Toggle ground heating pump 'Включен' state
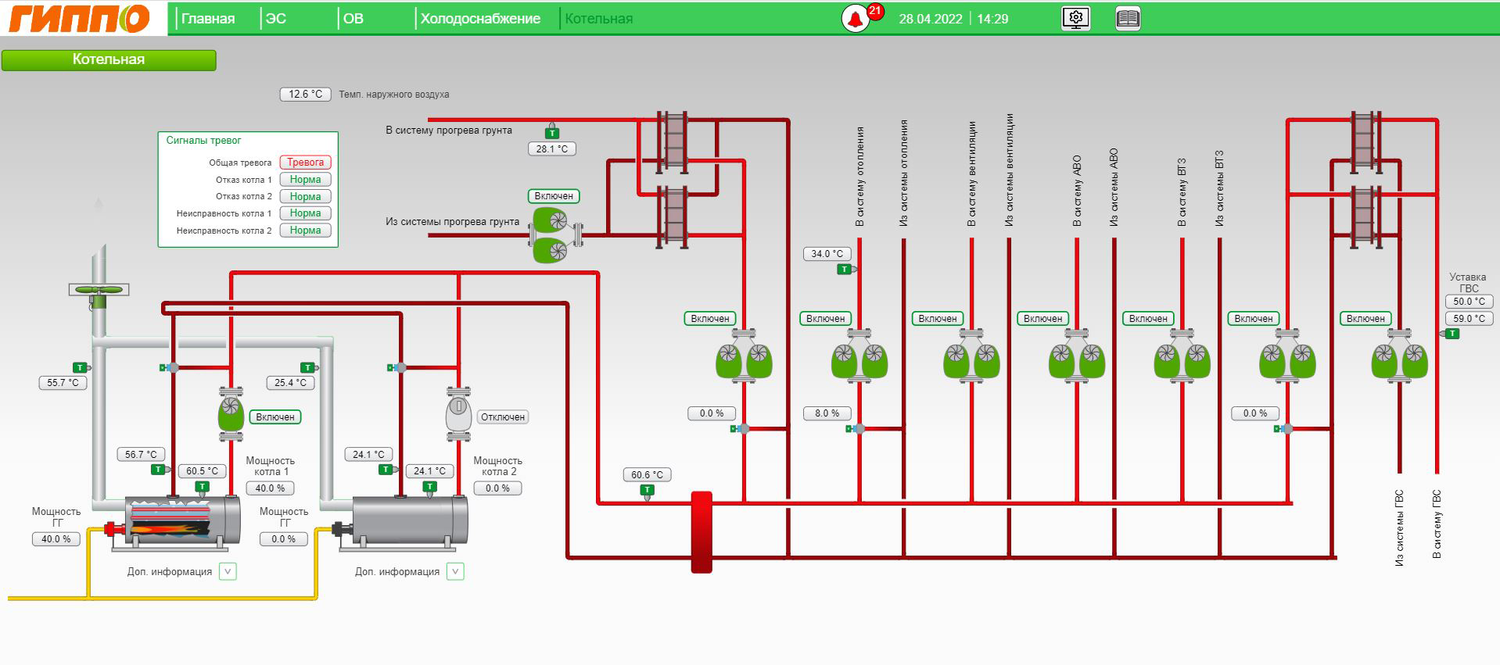The width and height of the screenshot is (1500, 665). (554, 196)
